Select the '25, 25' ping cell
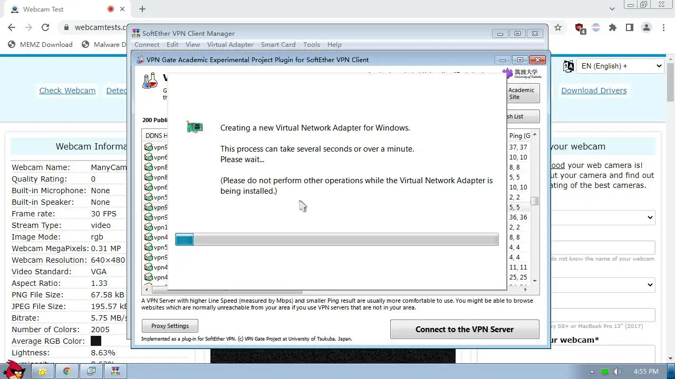This screenshot has height=379, width=675. 518,277
